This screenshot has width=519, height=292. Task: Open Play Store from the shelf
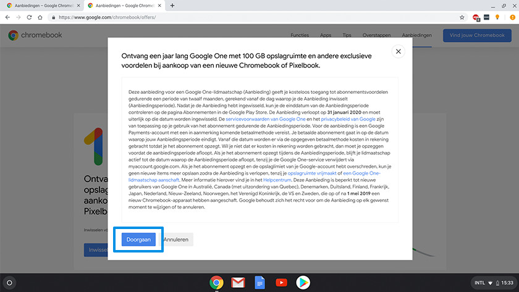[303, 283]
